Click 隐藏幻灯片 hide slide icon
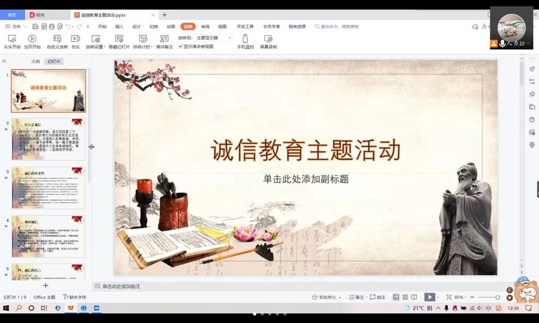The image size is (539, 323). pyautogui.click(x=119, y=39)
